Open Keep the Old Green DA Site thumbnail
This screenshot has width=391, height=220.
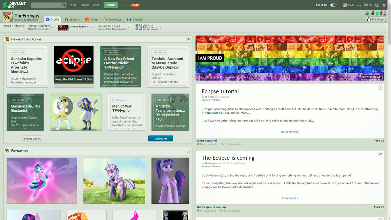pos(74,66)
